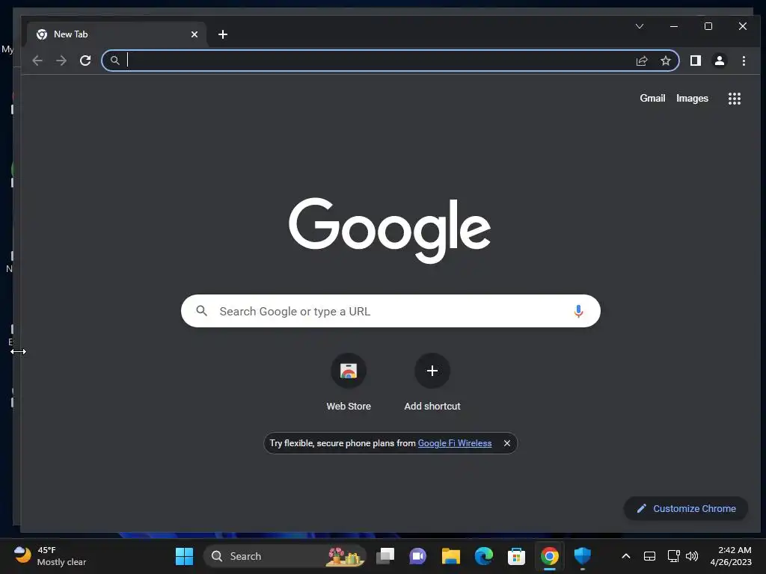Open Windows Security shield icon
Screen dimensions: 766x574
[x=582, y=556]
